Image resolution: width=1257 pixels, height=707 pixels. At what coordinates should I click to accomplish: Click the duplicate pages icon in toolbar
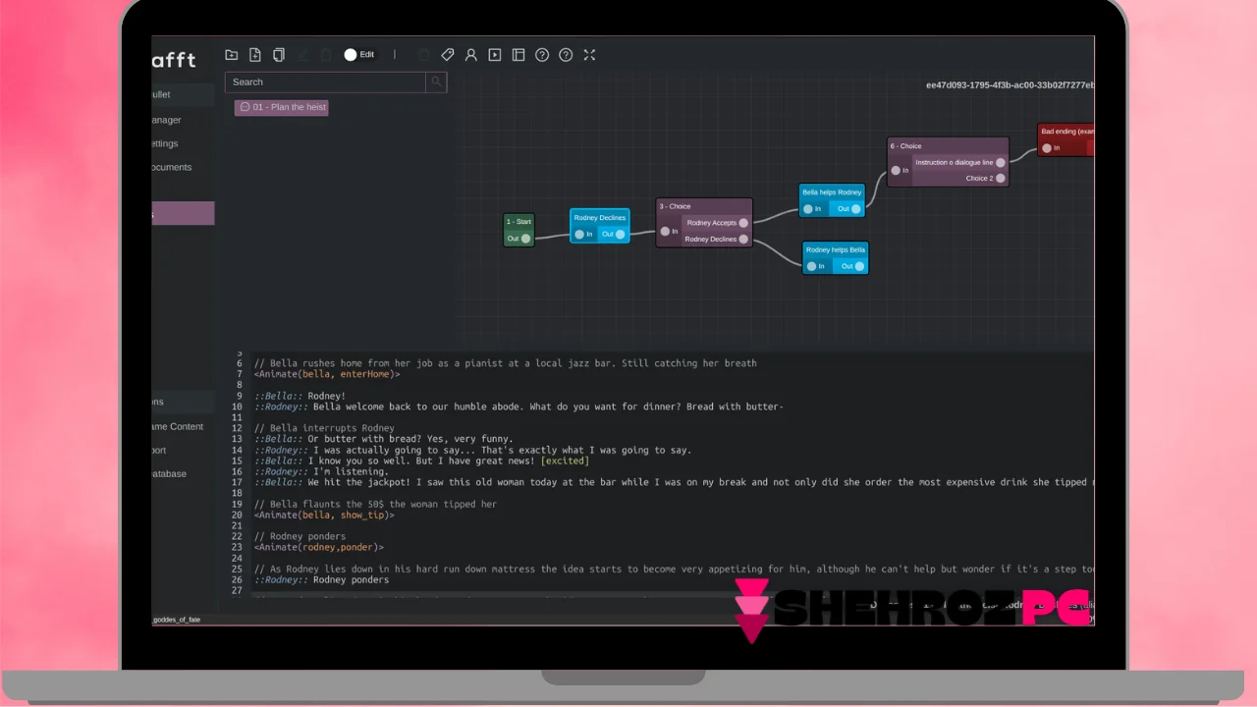tap(278, 55)
